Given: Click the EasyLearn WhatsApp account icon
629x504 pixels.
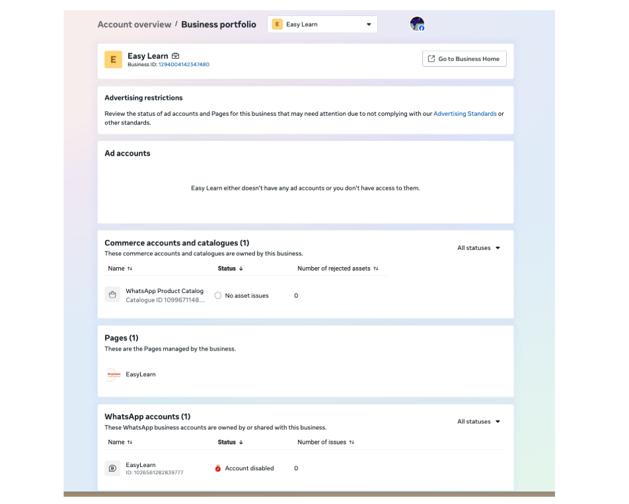Looking at the screenshot, I should pos(112,468).
